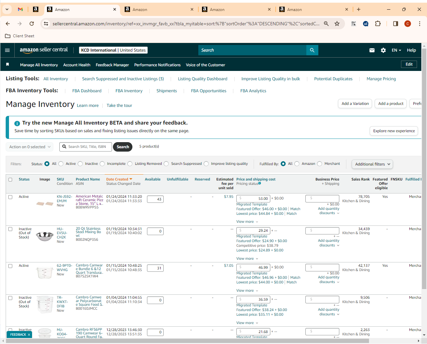427x344 pixels.
Task: Open the Listing Quality Dashboard link
Action: (x=203, y=79)
